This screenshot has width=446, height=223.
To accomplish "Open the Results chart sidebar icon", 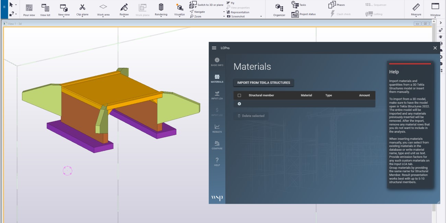I will [x=217, y=129].
